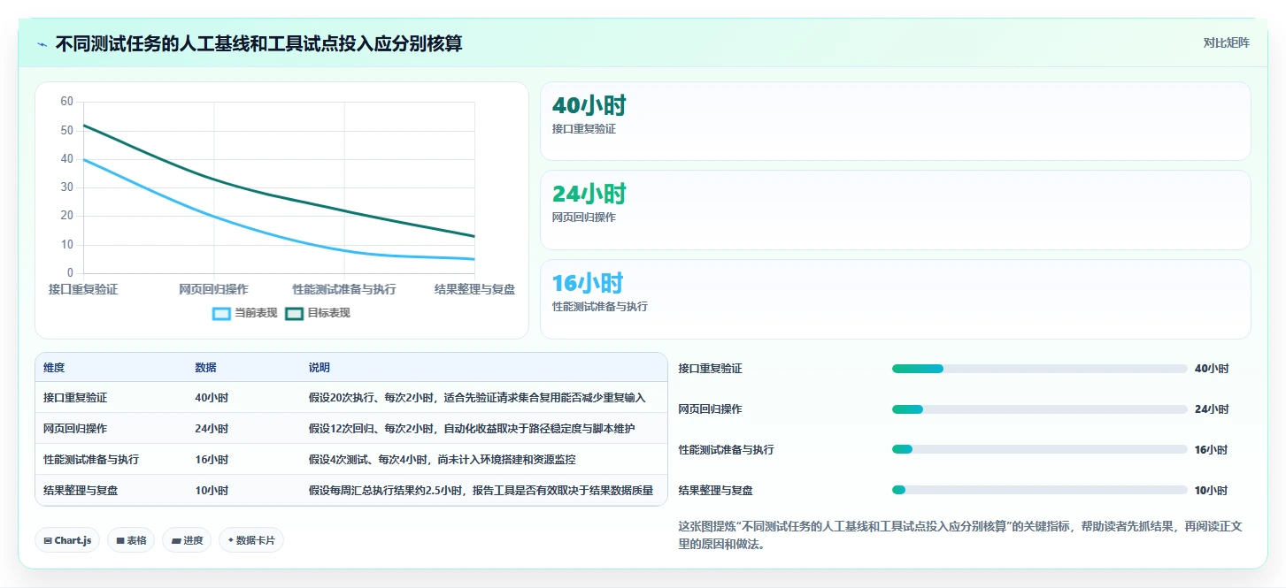1286x588 pixels.
Task: Toggle the 目标表现 legend swatch
Action: pyautogui.click(x=294, y=313)
